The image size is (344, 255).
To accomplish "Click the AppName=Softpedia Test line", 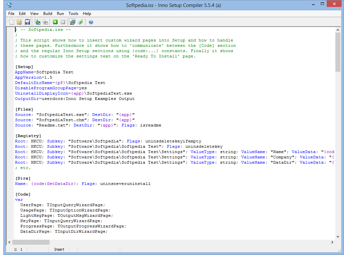I will tap(44, 72).
